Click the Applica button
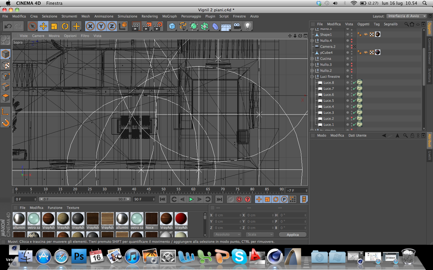The height and width of the screenshot is (270, 433). 293,235
